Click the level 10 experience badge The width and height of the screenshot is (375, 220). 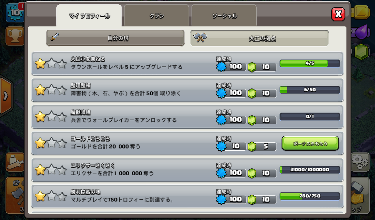pos(15,12)
